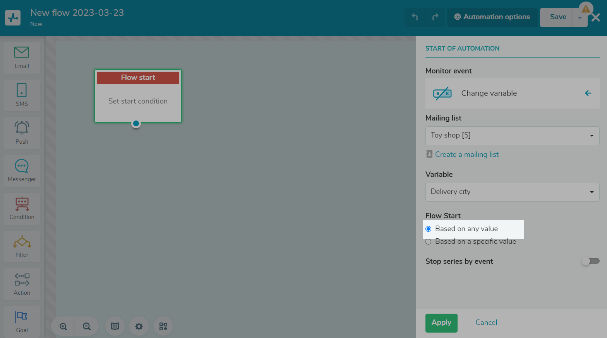Zoom out on the flow canvas
This screenshot has height=338, width=607.
tap(87, 326)
